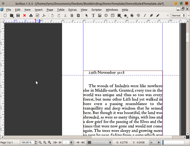Open the View menu
The height and width of the screenshot is (146, 190).
pos(84,10)
